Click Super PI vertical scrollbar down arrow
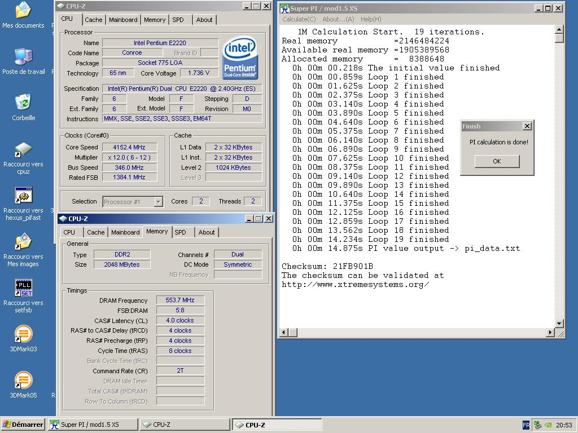The image size is (578, 433). 559,323
